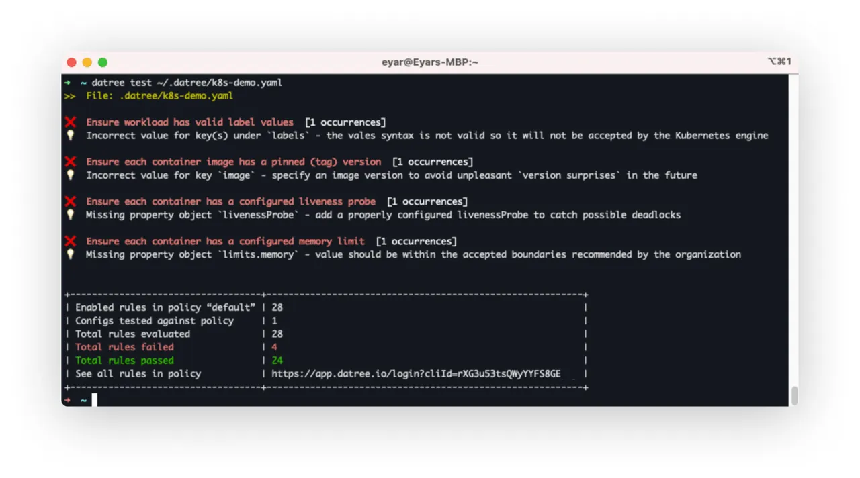Click the value 28 for enabled rules
The width and height of the screenshot is (860, 478).
click(277, 307)
